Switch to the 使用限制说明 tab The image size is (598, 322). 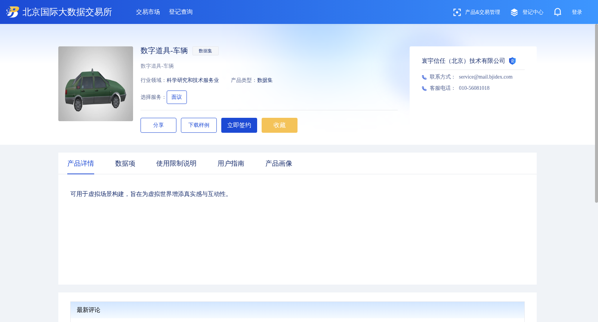tap(176, 163)
